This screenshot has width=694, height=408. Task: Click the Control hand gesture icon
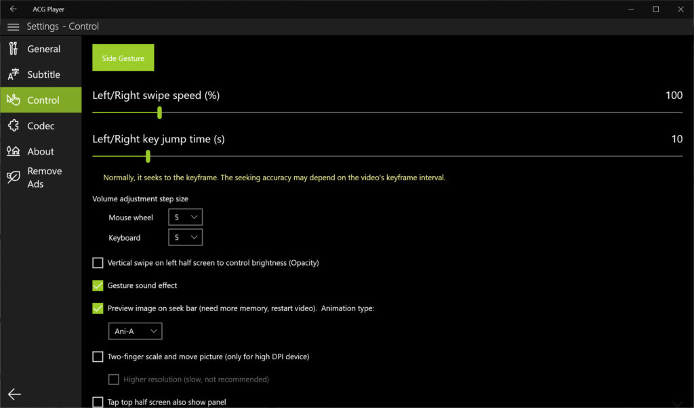pos(14,100)
